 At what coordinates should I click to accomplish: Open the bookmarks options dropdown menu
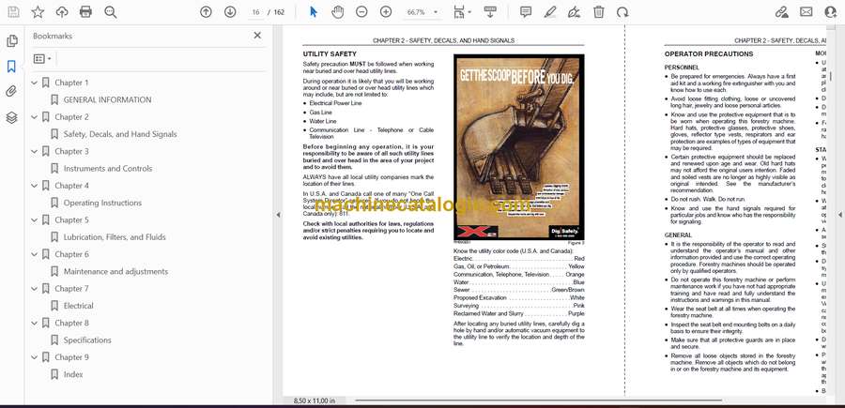[x=43, y=58]
